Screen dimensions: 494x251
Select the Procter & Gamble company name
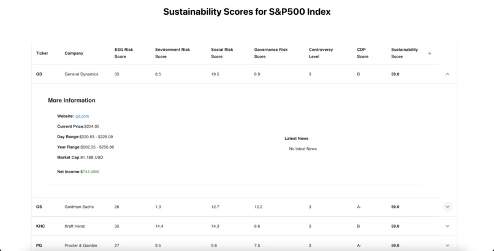(x=81, y=245)
